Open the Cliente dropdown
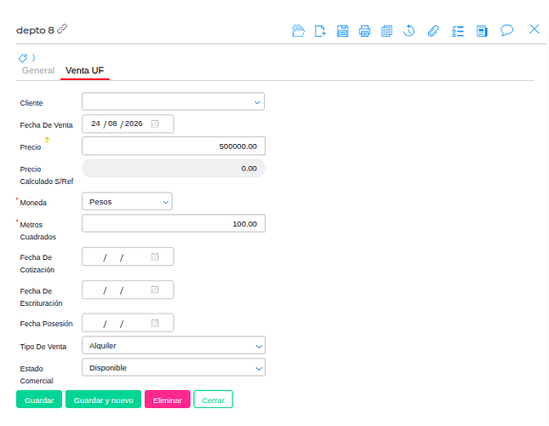 pyautogui.click(x=173, y=101)
